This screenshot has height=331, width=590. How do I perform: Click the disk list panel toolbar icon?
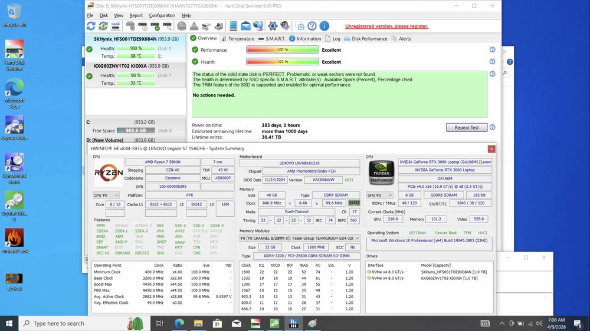coord(116,26)
